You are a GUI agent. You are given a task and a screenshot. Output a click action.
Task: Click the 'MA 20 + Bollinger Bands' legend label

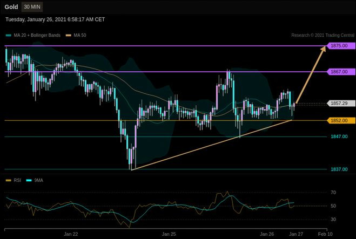coord(37,35)
